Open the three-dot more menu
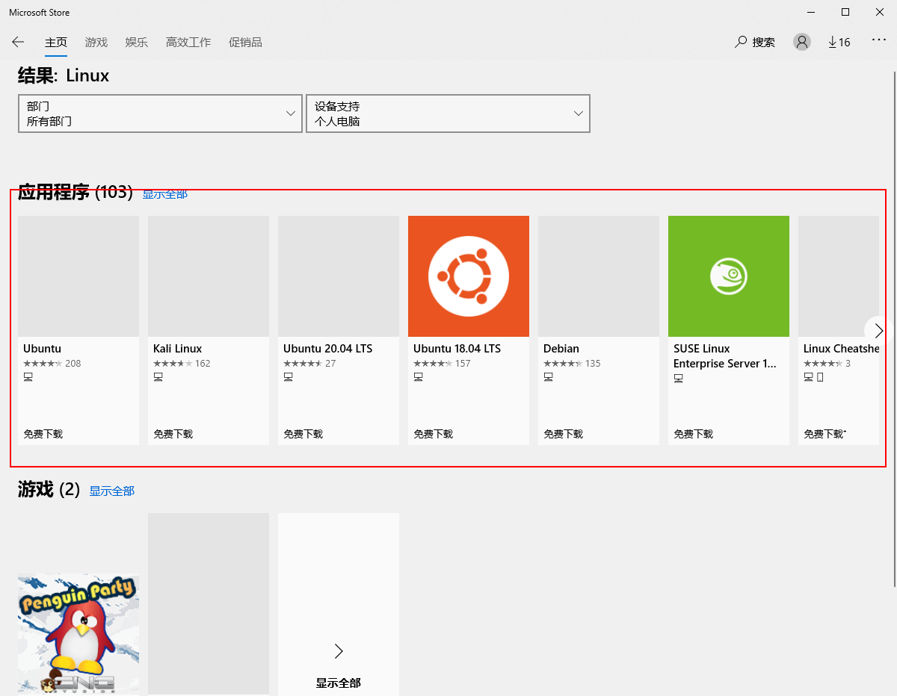This screenshot has height=696, width=897. (x=879, y=40)
